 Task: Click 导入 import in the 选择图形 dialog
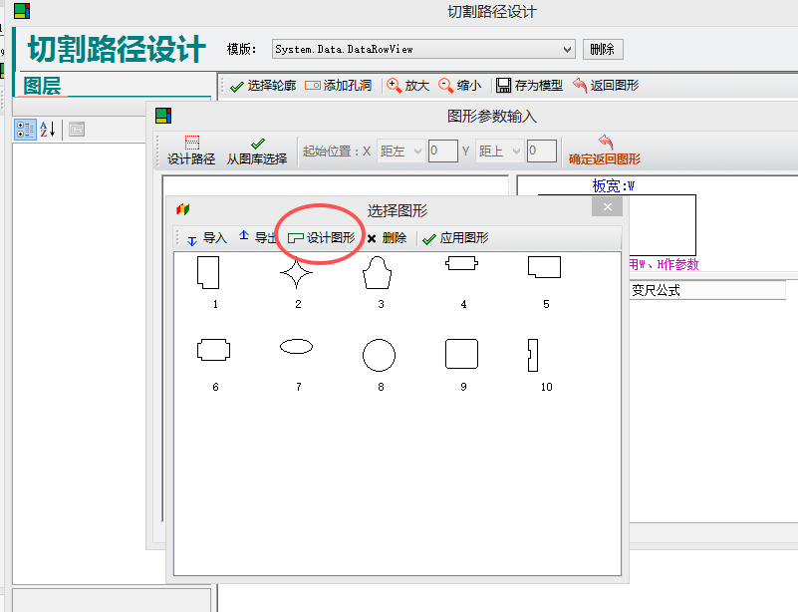click(x=206, y=238)
